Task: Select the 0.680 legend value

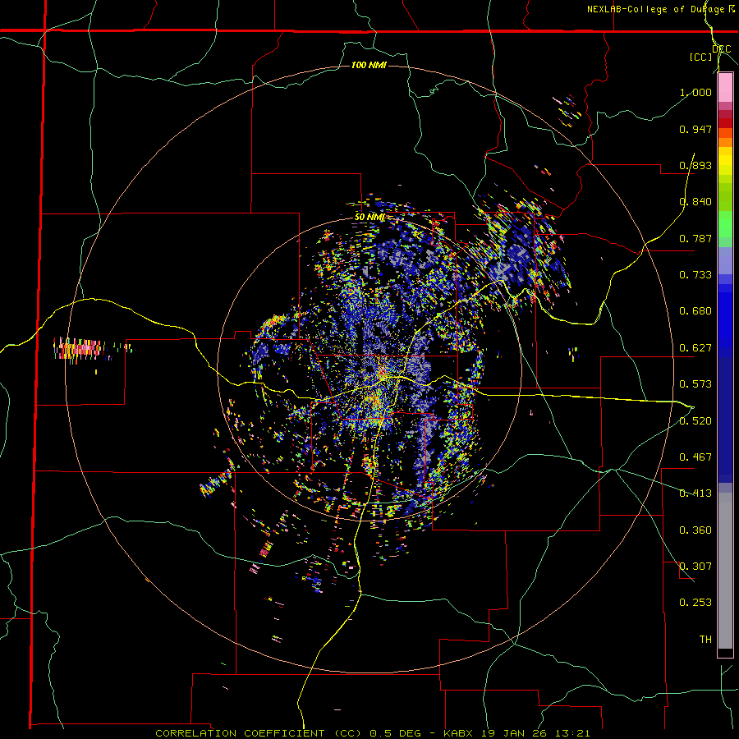Action: 695,311
